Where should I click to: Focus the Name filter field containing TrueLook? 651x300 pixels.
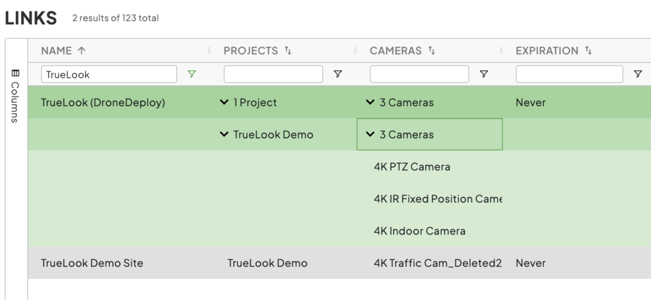pos(109,74)
